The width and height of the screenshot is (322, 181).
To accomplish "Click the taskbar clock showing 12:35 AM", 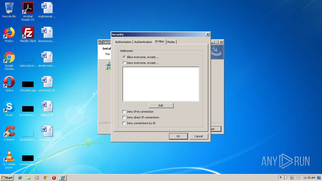I will [309, 178].
